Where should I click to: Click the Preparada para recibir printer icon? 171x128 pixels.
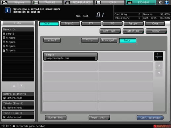coord(14,126)
